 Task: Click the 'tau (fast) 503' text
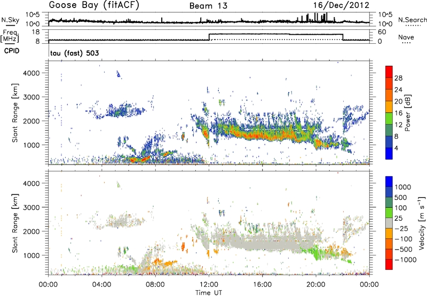75,53
